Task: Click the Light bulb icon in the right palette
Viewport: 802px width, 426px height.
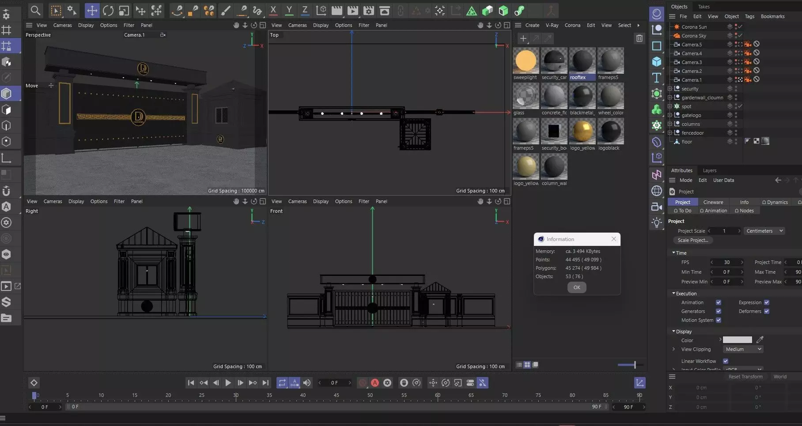Action: [x=657, y=222]
